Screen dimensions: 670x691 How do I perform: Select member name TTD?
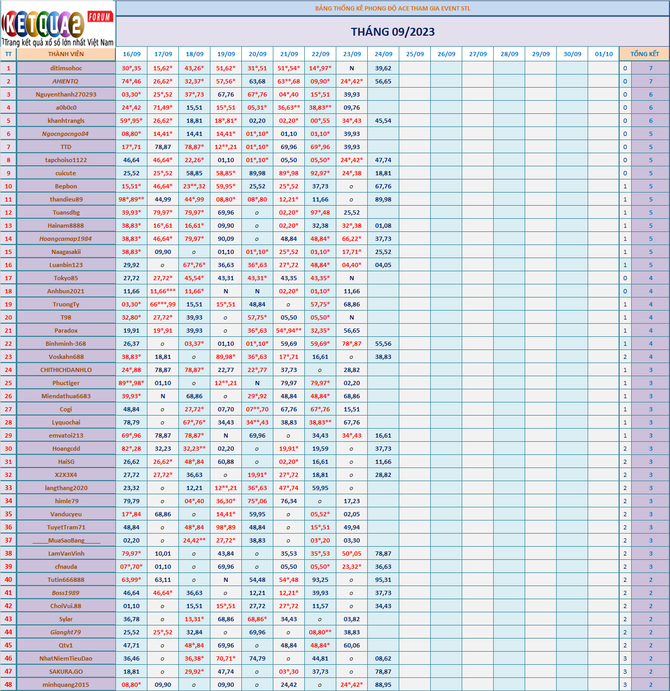66,147
